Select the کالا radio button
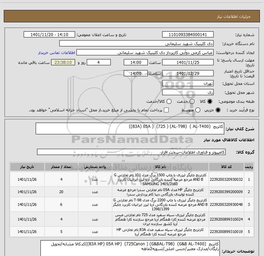Viewport: 264px width, 256px height. pos(210,101)
